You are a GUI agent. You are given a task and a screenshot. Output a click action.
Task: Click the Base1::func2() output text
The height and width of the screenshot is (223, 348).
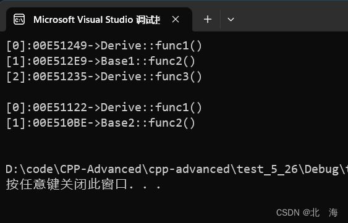coord(148,61)
